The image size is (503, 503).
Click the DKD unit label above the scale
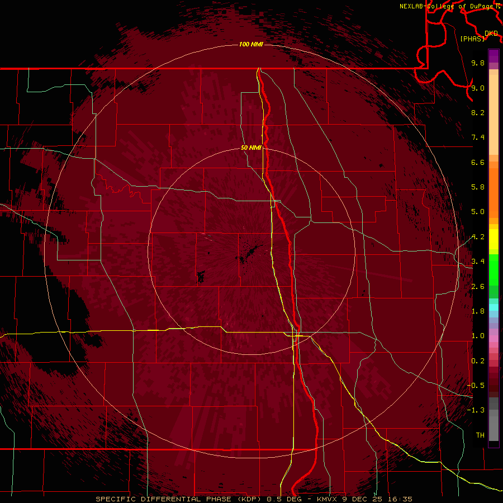pos(491,34)
